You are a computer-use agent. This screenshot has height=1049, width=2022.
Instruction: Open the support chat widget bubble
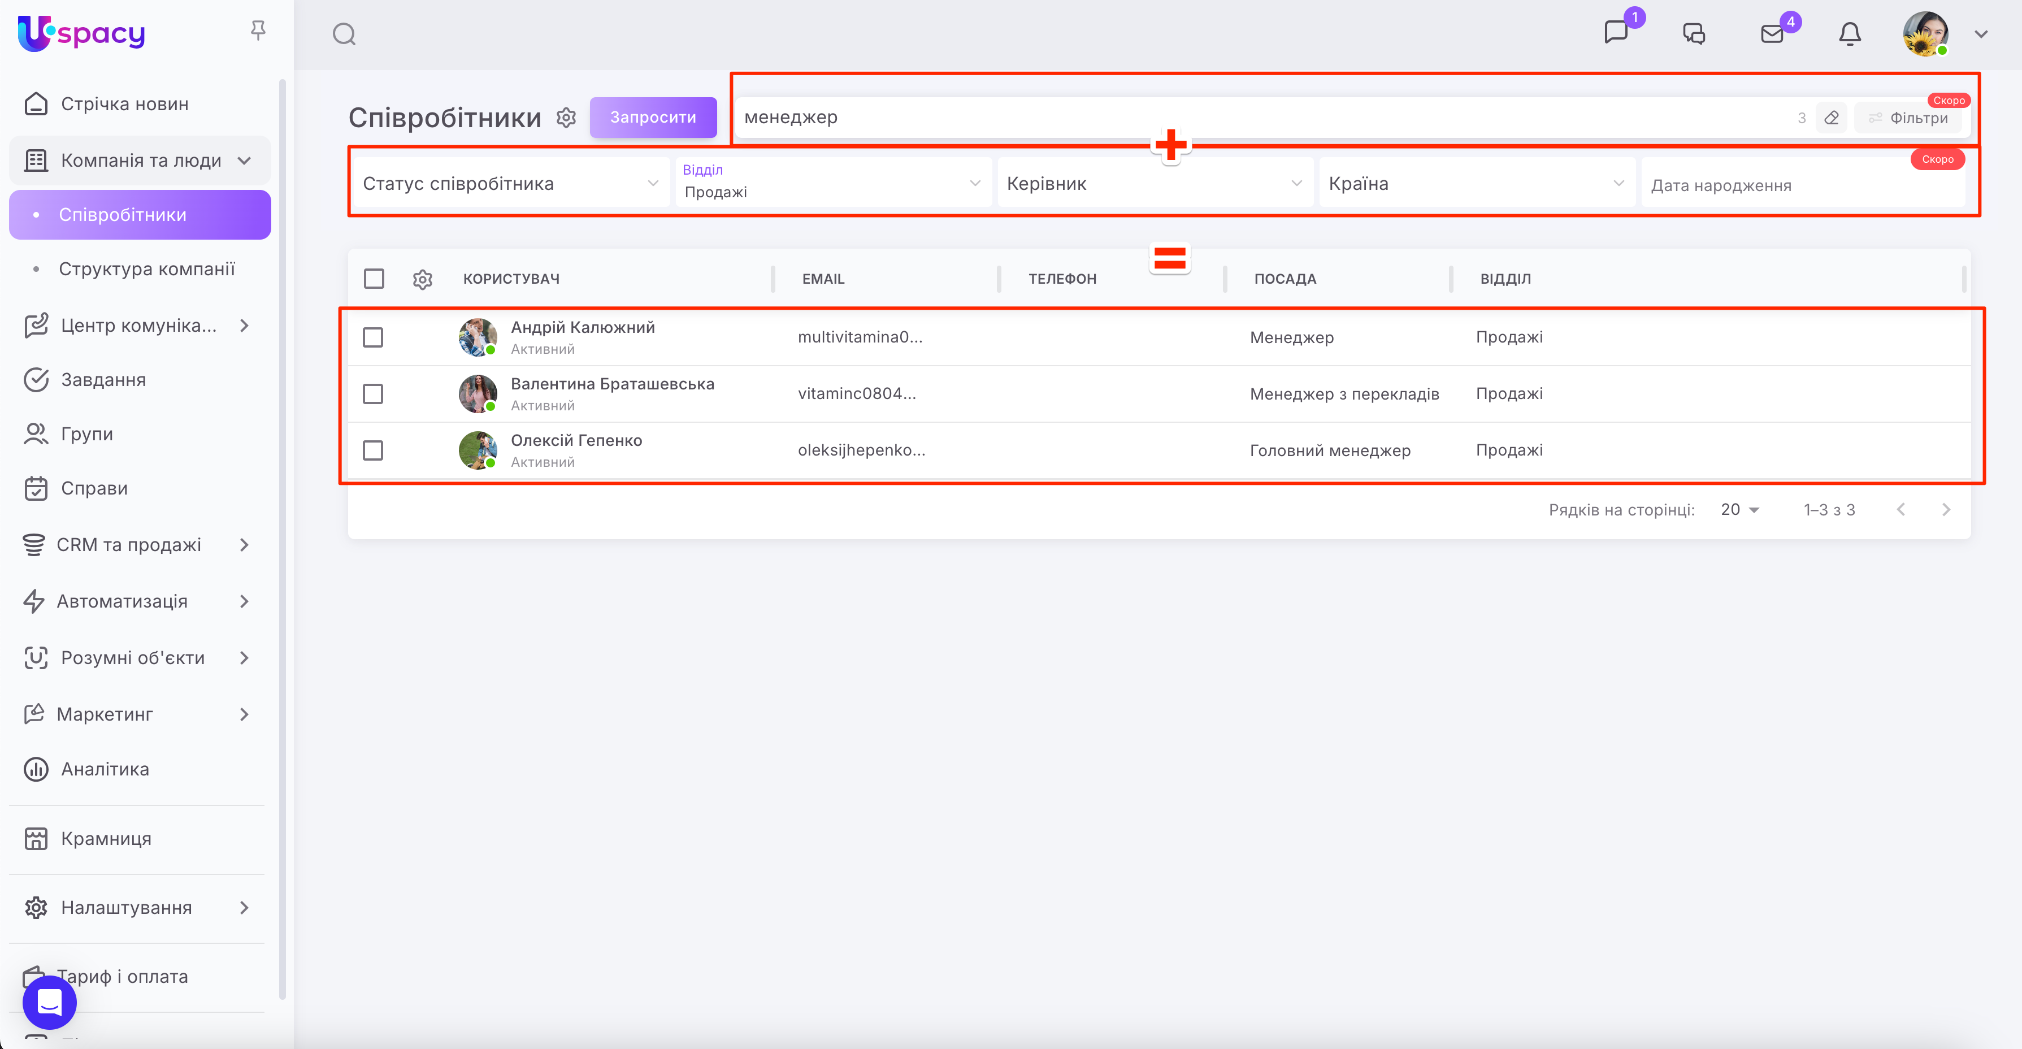(x=50, y=1002)
